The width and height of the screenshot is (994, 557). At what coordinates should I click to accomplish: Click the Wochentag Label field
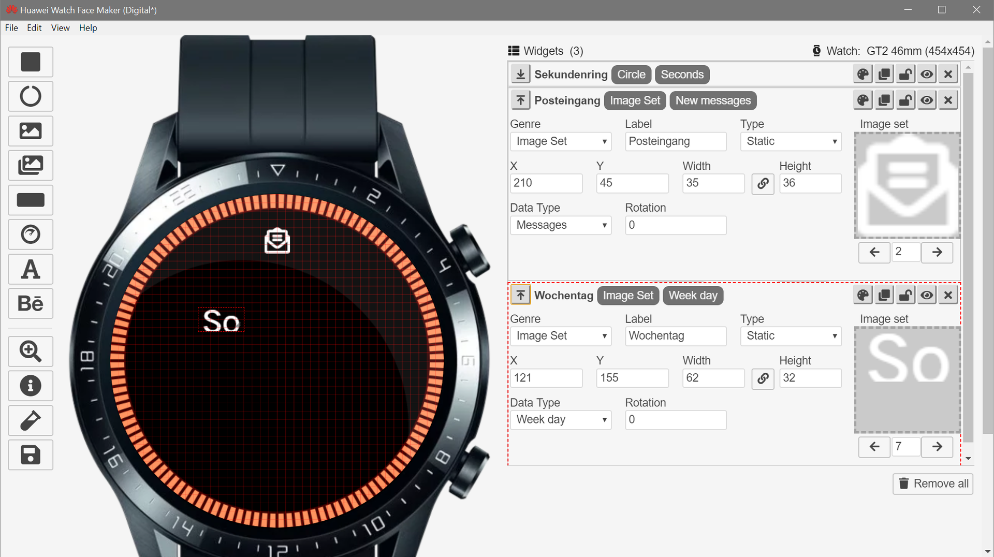pyautogui.click(x=676, y=336)
